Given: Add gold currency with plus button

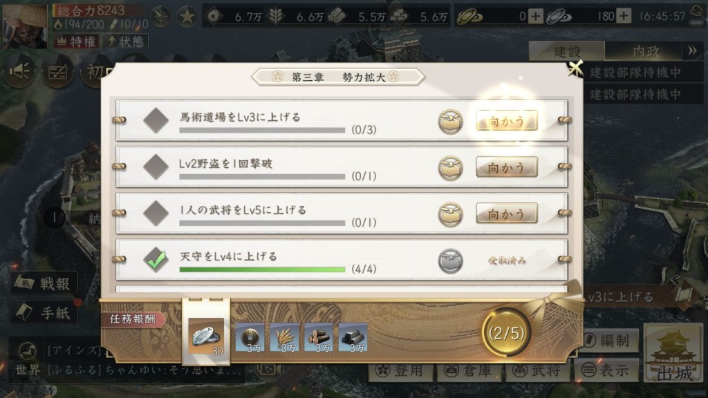Looking at the screenshot, I should click(536, 17).
